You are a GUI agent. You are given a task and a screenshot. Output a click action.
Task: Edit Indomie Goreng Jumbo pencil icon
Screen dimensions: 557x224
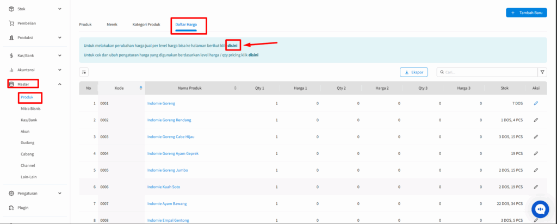(536, 170)
